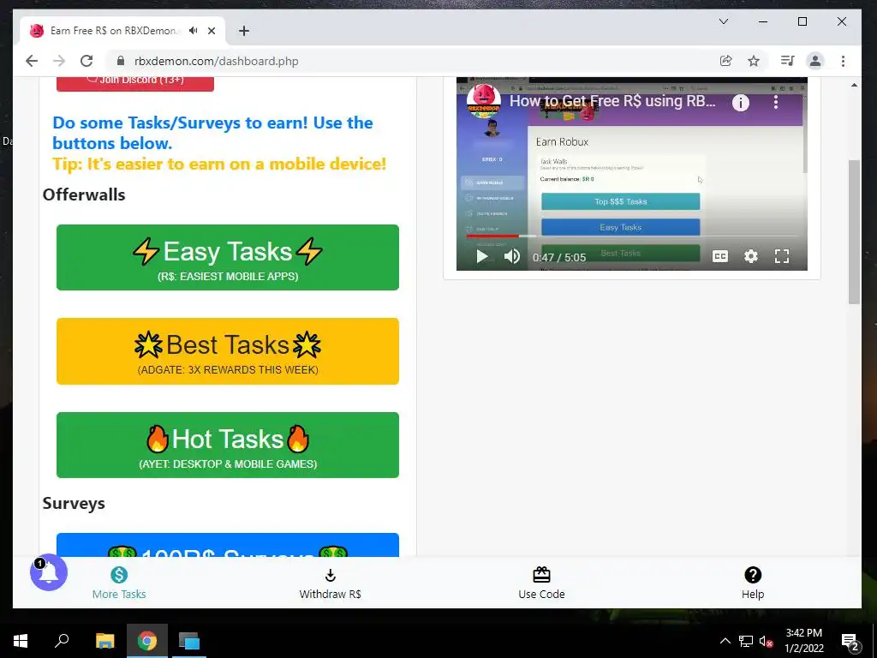The width and height of the screenshot is (877, 658).
Task: Open the Hot Tasks Ayet offerwall
Action: pos(228,446)
